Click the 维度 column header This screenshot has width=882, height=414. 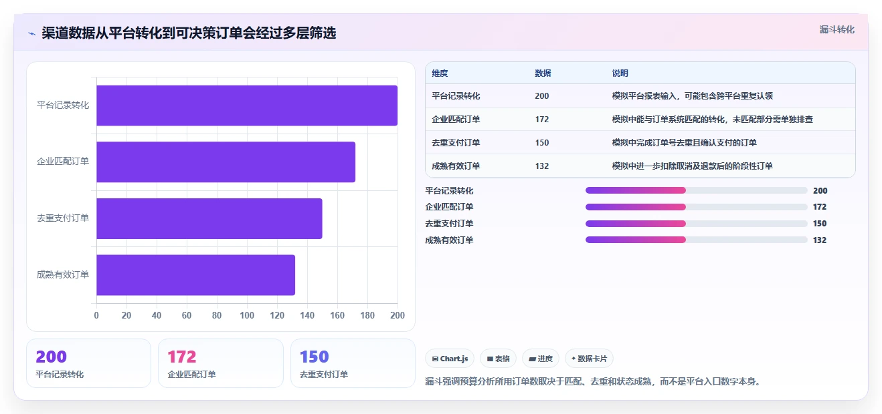(440, 73)
